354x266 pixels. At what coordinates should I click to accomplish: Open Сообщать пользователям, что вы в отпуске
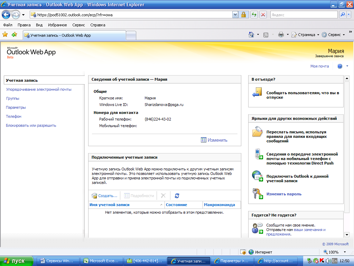[x=302, y=95]
